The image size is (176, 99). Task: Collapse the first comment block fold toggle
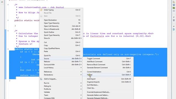pyautogui.click(x=8, y=5)
